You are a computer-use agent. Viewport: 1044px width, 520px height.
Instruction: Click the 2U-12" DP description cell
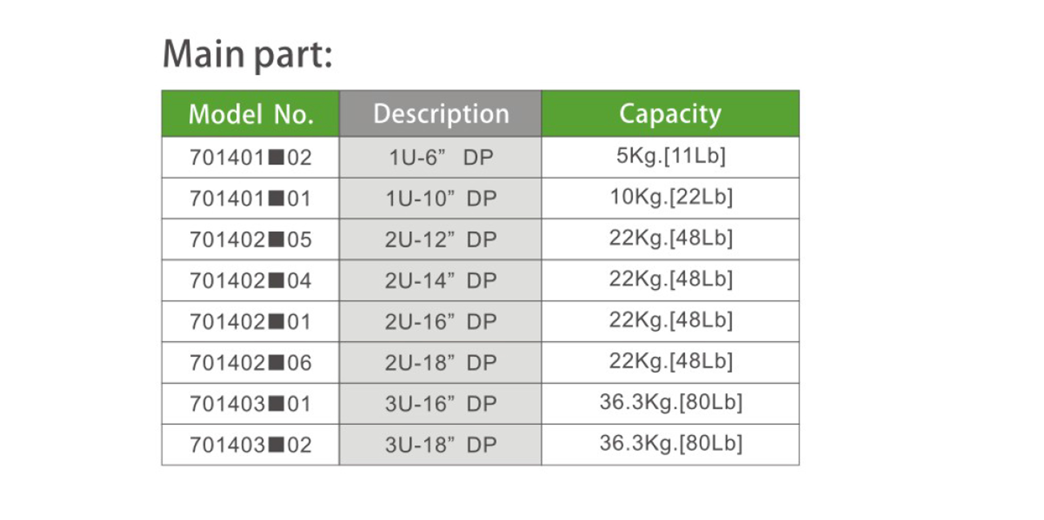440,240
